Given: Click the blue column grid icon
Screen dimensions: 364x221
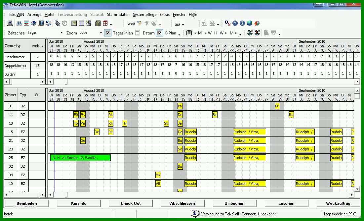Looking at the screenshot, I should [81, 23].
